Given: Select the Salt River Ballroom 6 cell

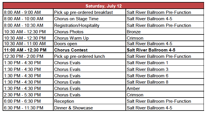Looking at the screenshot, I should 165,76.
